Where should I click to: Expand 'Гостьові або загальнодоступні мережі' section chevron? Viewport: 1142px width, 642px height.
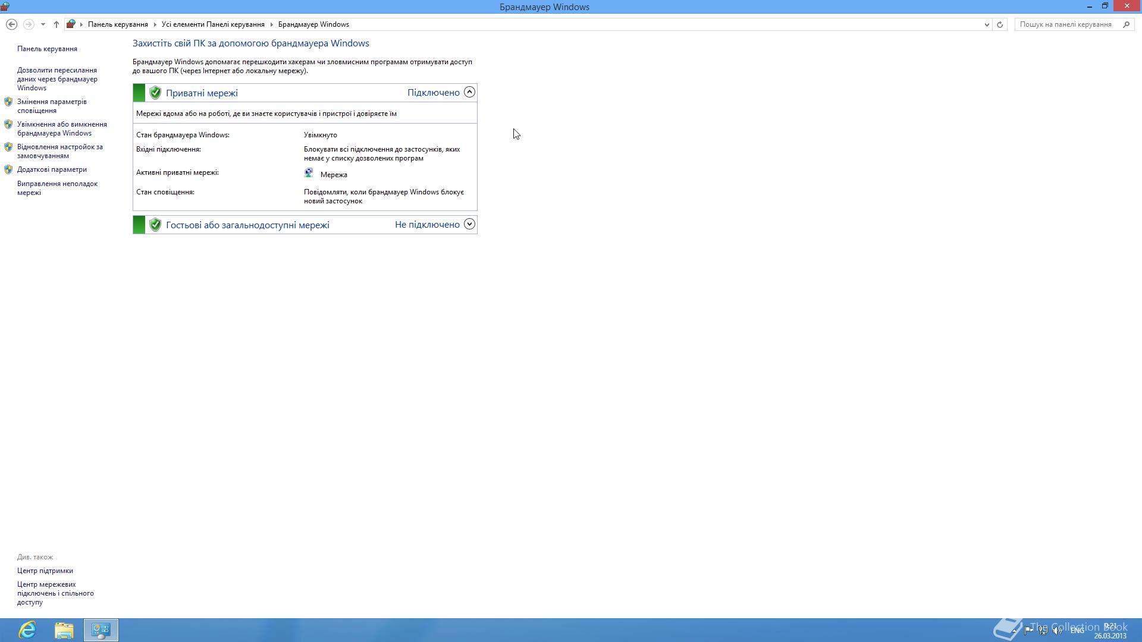click(x=469, y=224)
